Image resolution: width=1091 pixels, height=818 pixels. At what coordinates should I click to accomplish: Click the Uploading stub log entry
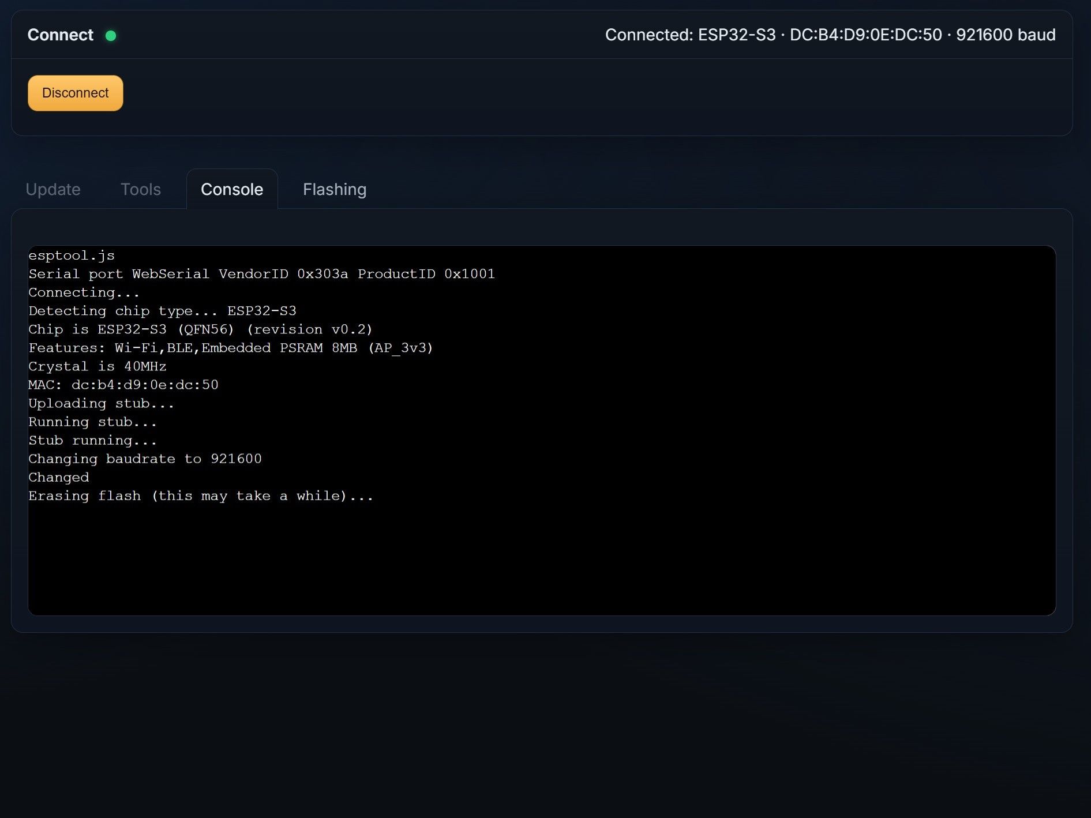point(101,403)
